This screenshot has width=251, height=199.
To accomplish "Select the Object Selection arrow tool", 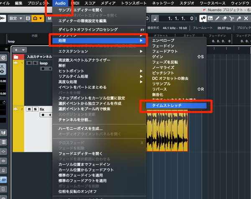I will tap(203, 18).
